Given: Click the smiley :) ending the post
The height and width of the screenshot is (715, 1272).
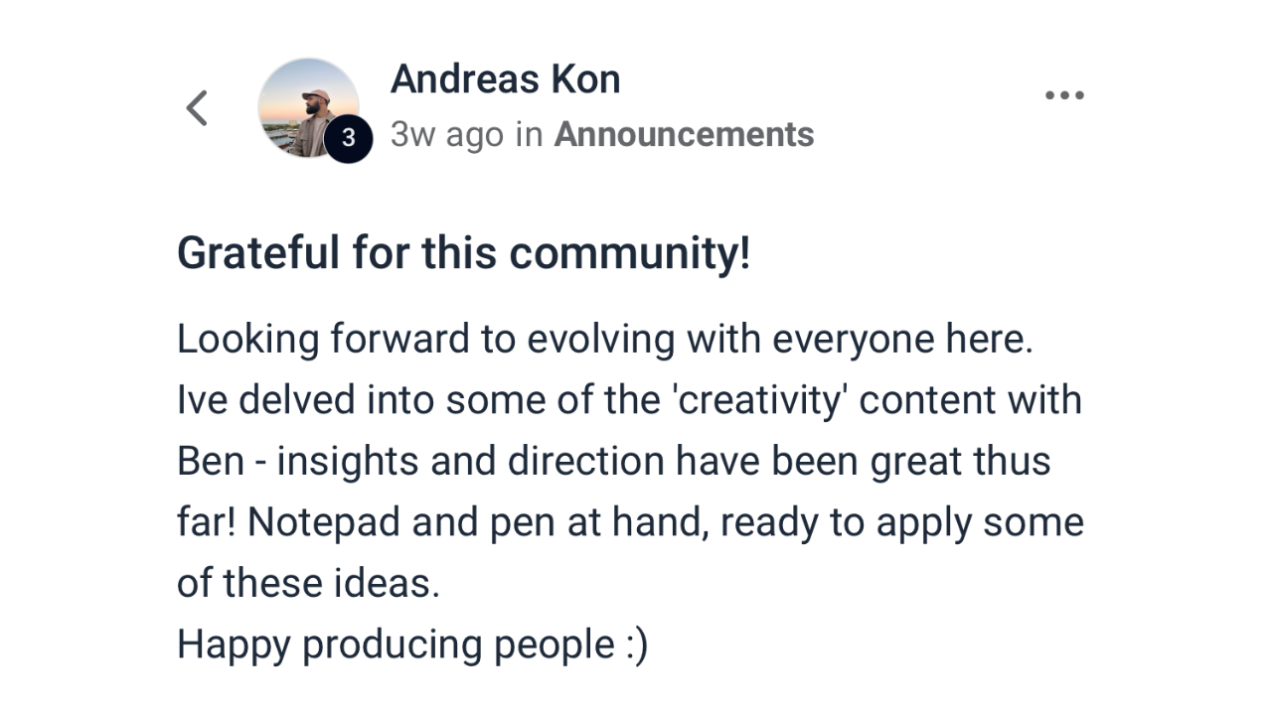Looking at the screenshot, I should click(x=637, y=645).
